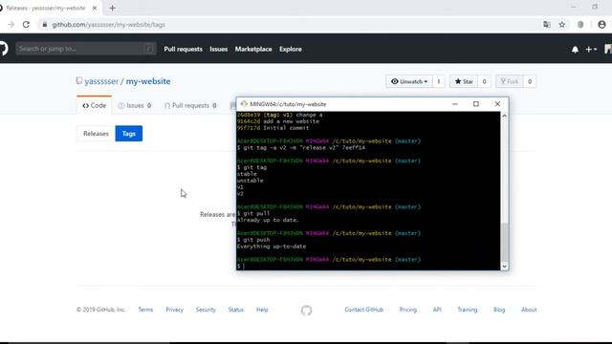Star the repository with the Star button

pos(464,81)
